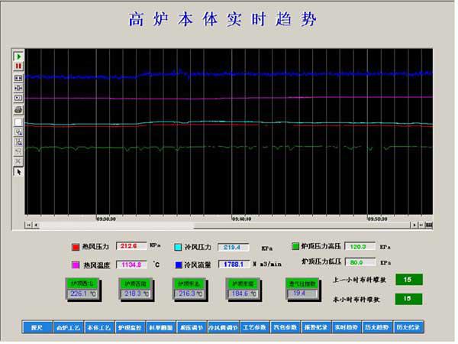This screenshot has width=458, height=344.
Task: Switch to the 实时趋势 page button
Action: tap(347, 327)
